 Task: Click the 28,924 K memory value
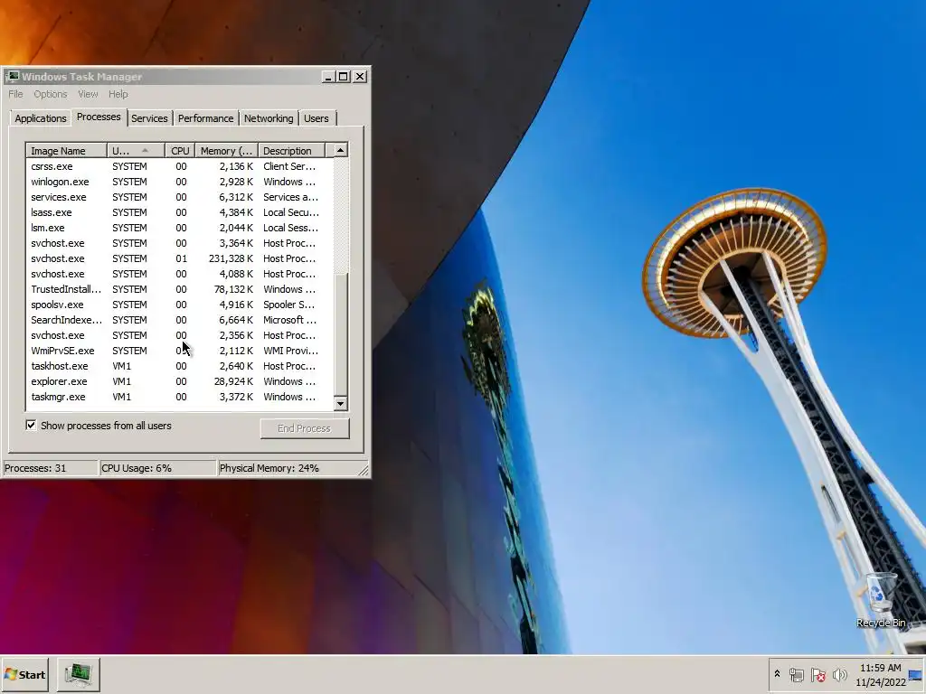[234, 381]
